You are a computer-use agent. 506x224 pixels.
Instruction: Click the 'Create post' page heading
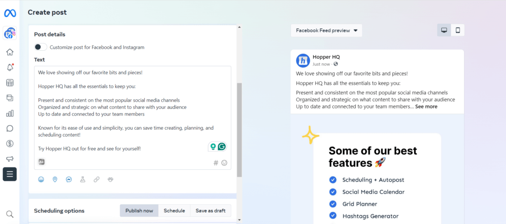[x=47, y=12]
